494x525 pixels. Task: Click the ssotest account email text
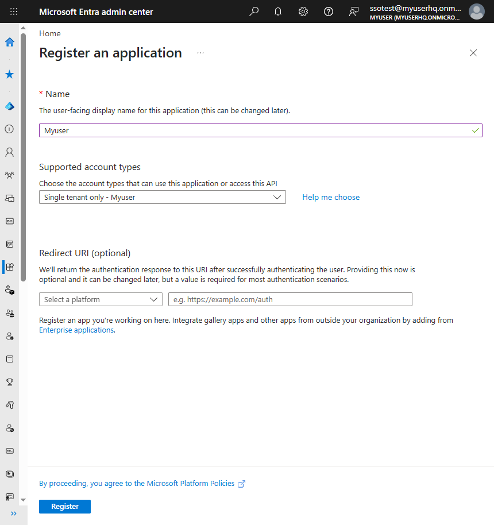click(x=415, y=9)
